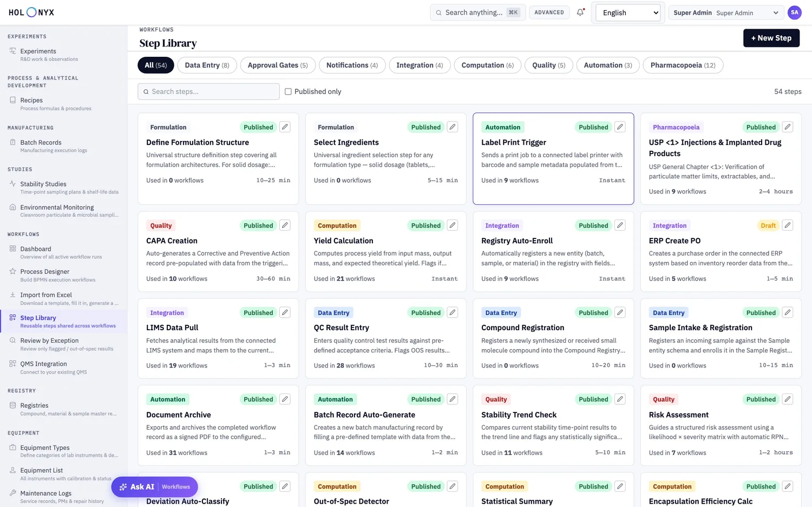This screenshot has width=812, height=507.
Task: Show the Pharmacopoeia (12) tab
Action: tap(683, 65)
